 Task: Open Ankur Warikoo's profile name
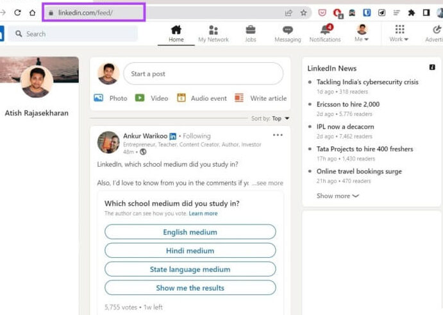pyautogui.click(x=146, y=136)
